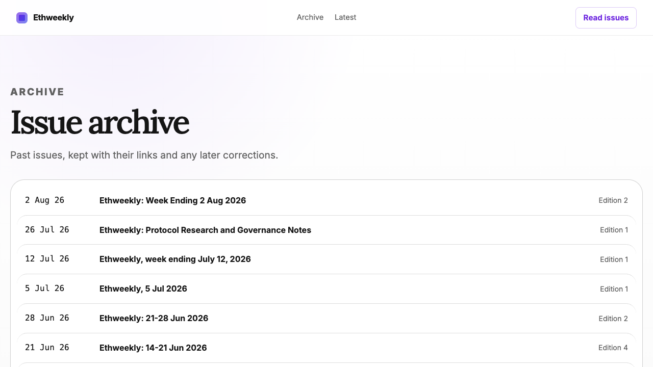Select the date '21 Jun 26'
The width and height of the screenshot is (653, 367).
click(47, 348)
